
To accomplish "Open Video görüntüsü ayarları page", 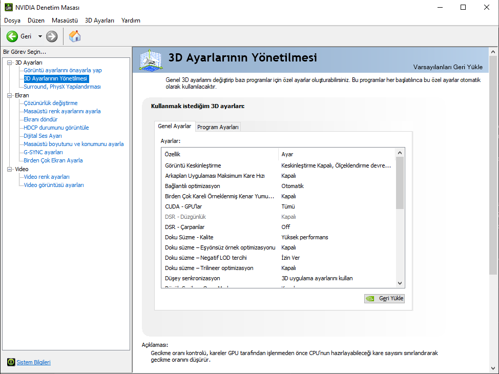I will click(x=53, y=185).
